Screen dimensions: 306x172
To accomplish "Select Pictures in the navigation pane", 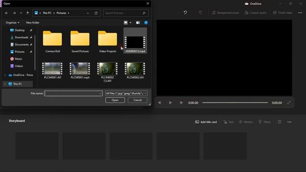I will (x=20, y=52).
